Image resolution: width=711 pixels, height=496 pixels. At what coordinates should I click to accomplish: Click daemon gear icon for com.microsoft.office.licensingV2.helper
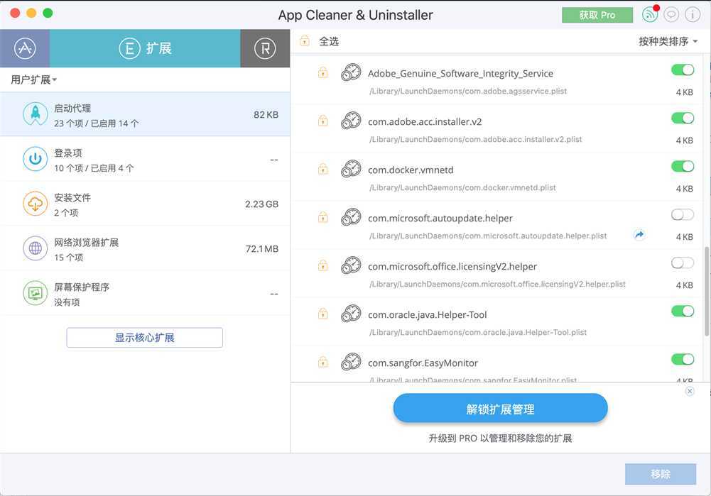coord(351,265)
